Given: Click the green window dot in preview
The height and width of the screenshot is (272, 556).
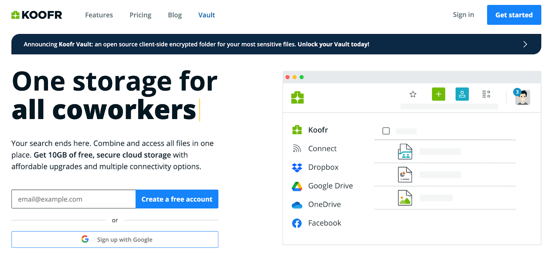Looking at the screenshot, I should tap(302, 77).
